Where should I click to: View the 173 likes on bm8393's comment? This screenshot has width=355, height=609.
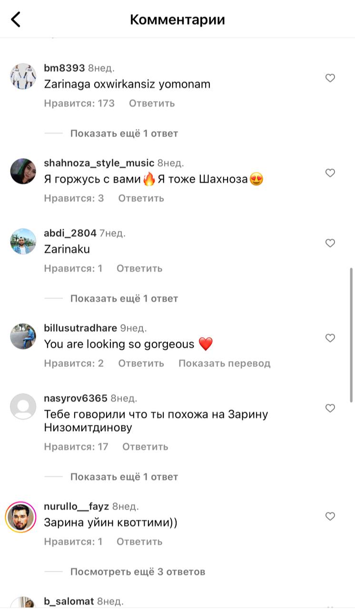click(x=79, y=103)
